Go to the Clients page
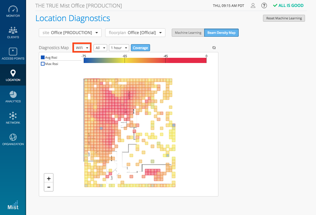Screen dimensions: 316x215 coord(13,32)
